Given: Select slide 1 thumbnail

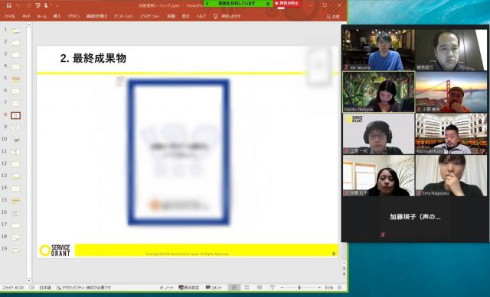Looking at the screenshot, I should [15, 31].
